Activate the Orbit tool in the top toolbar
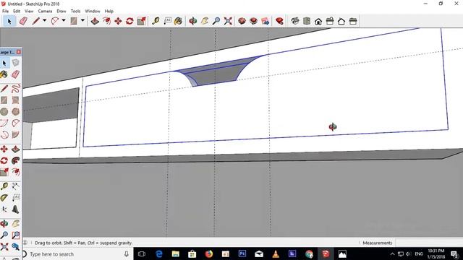Image resolution: width=463 pixels, height=260 pixels. click(193, 21)
